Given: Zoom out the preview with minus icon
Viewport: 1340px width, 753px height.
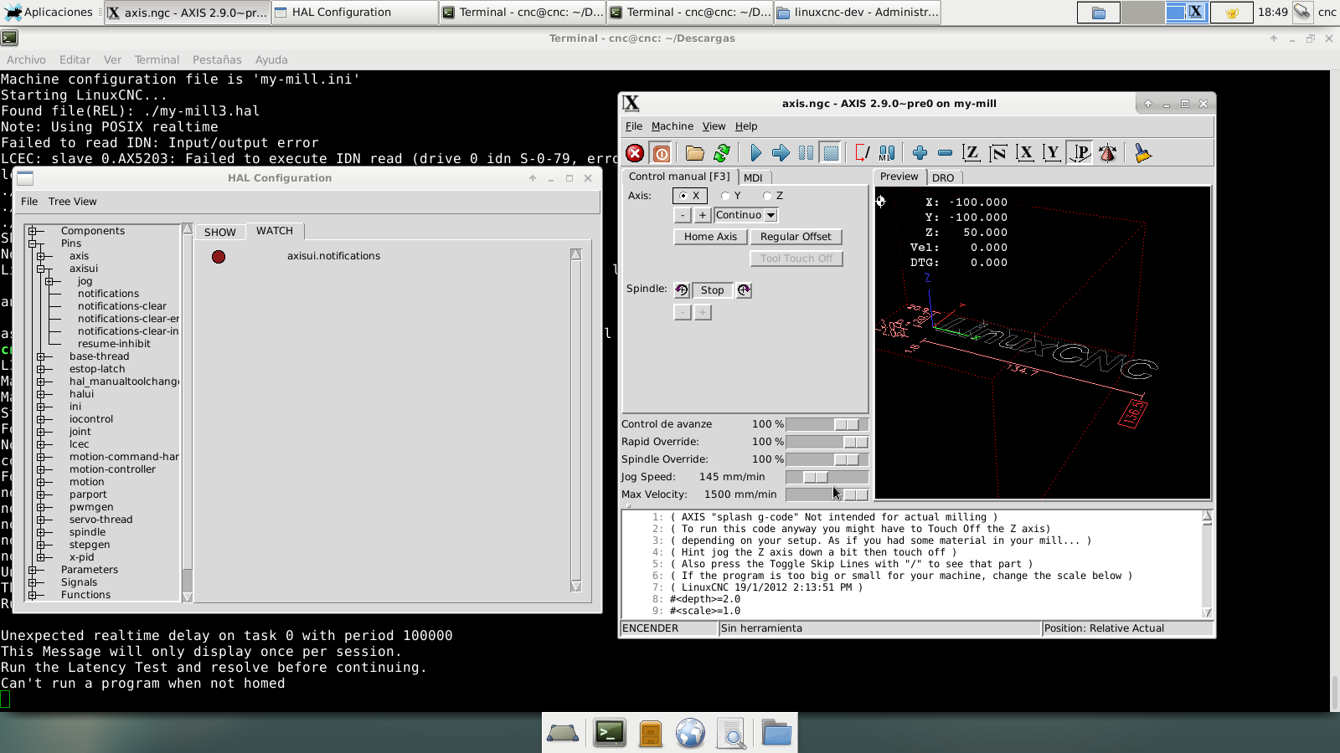Looking at the screenshot, I should [945, 153].
